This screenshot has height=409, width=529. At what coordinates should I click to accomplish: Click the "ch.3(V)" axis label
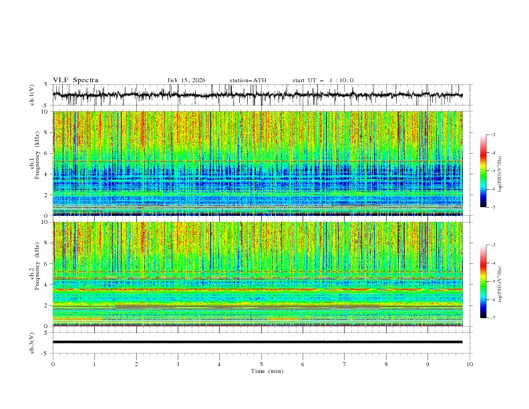(32, 343)
